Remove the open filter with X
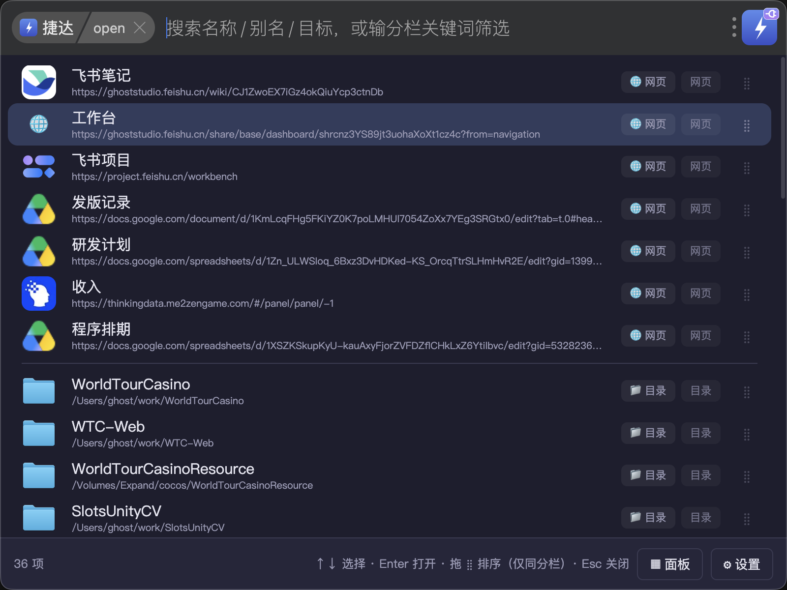Viewport: 787px width, 590px height. (x=140, y=28)
